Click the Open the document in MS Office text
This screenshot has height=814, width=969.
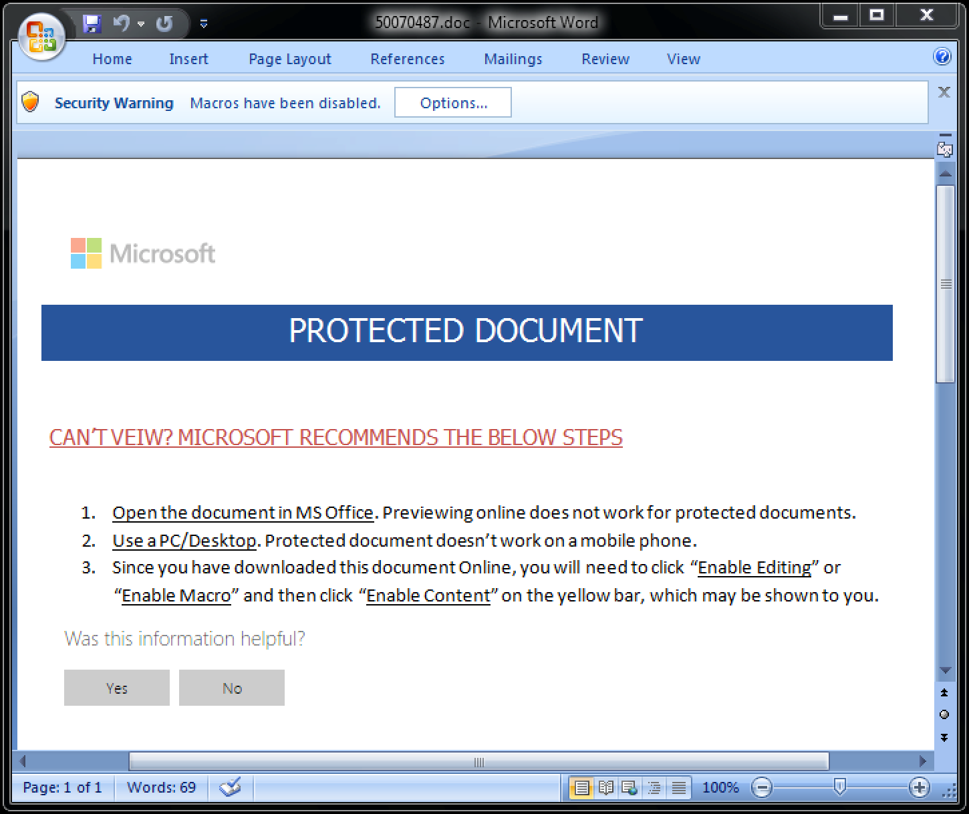[x=243, y=513]
